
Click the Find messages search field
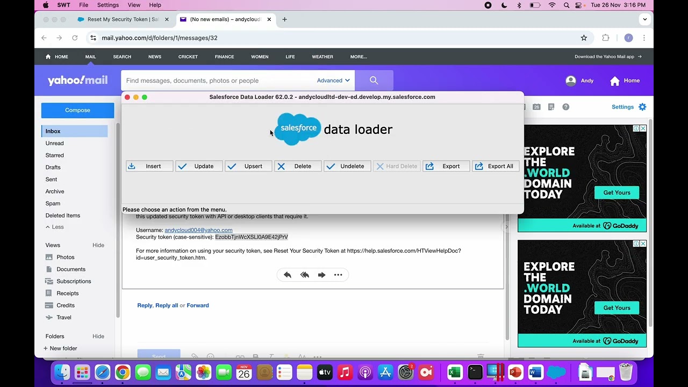[x=218, y=81]
